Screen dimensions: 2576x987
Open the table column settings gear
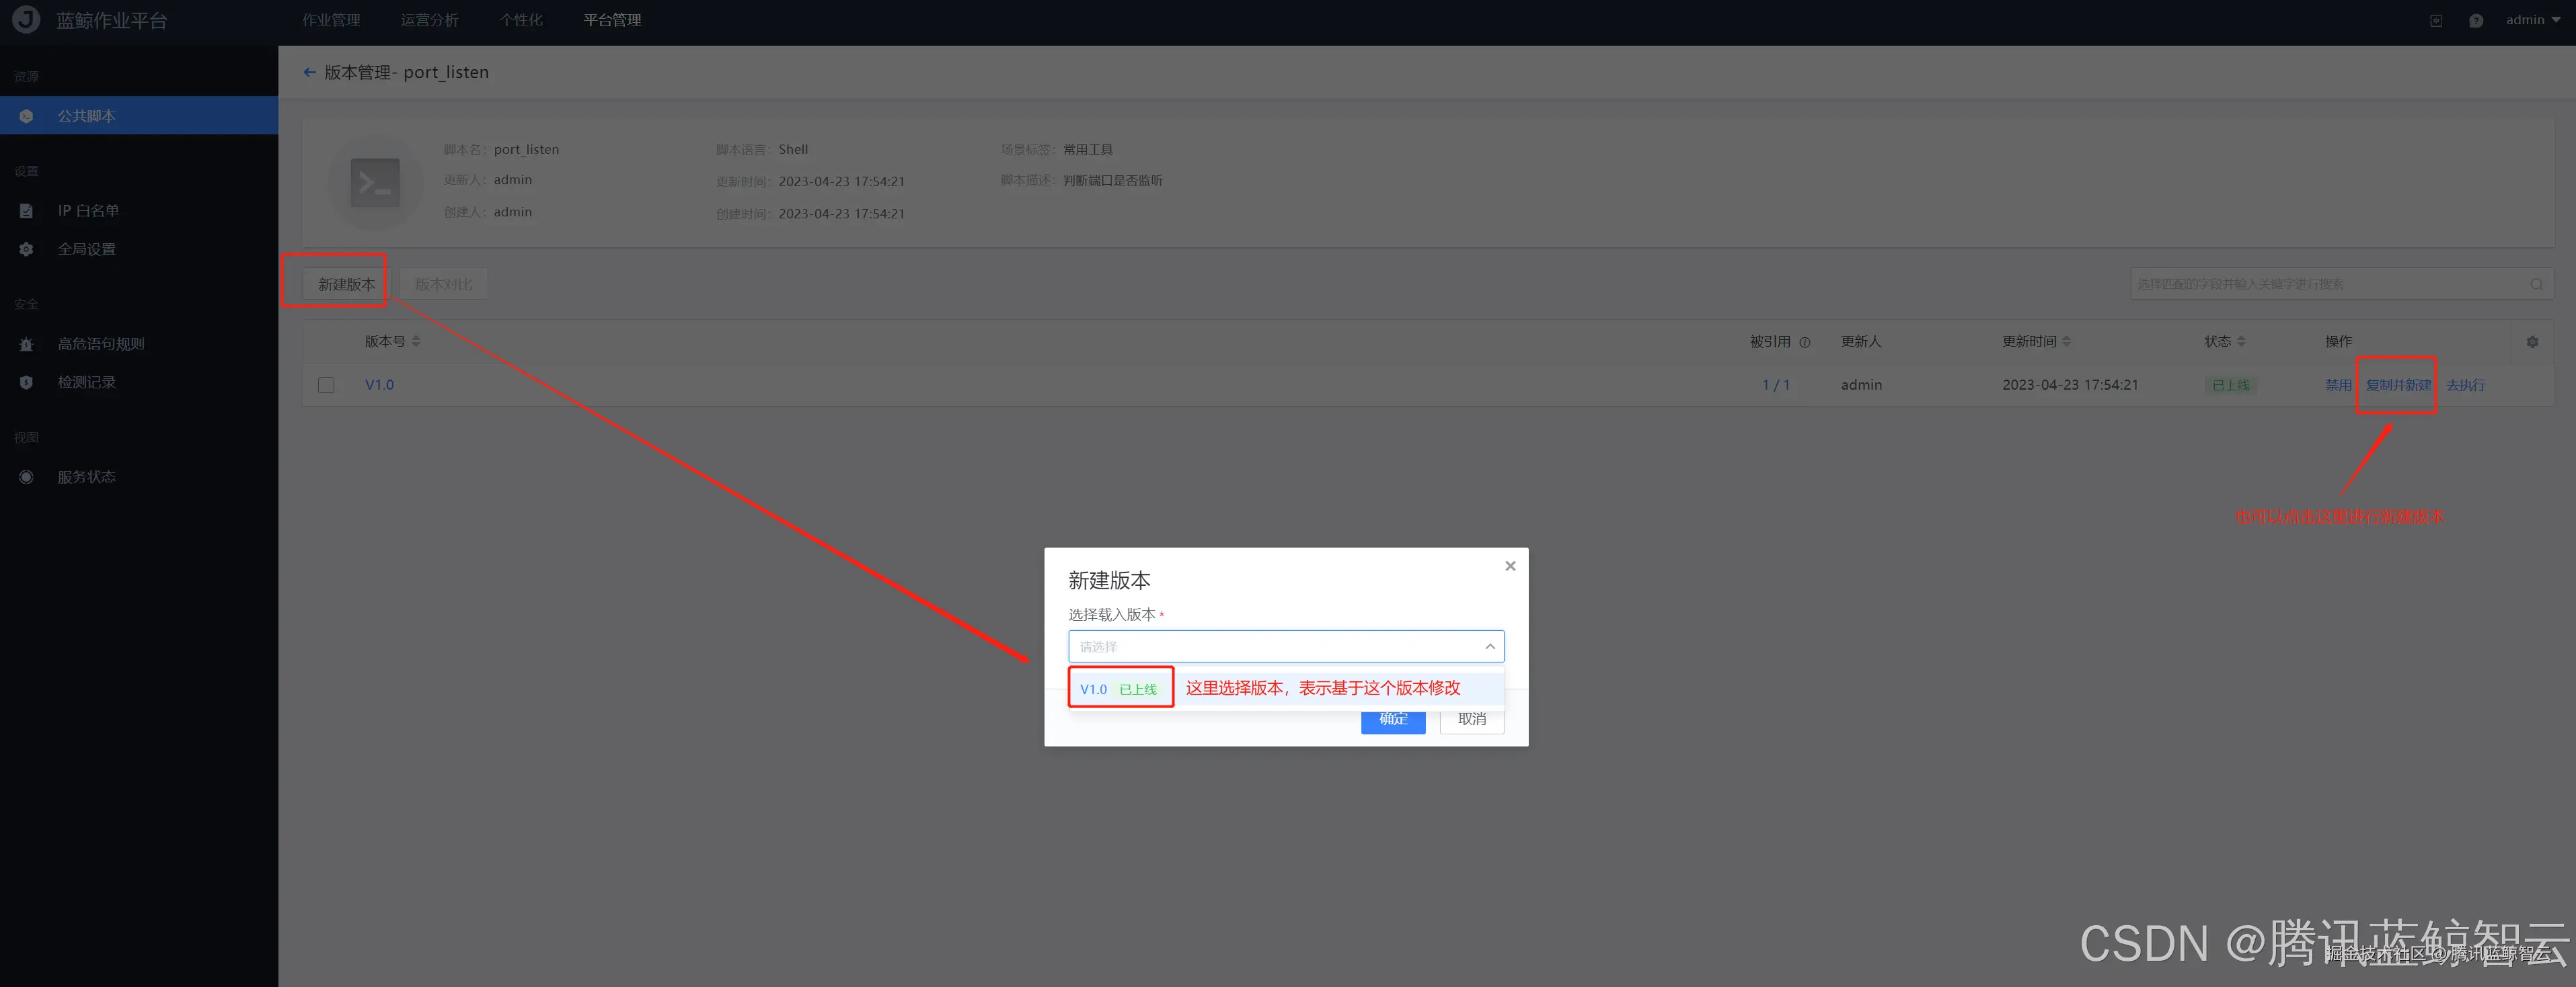click(x=2531, y=341)
